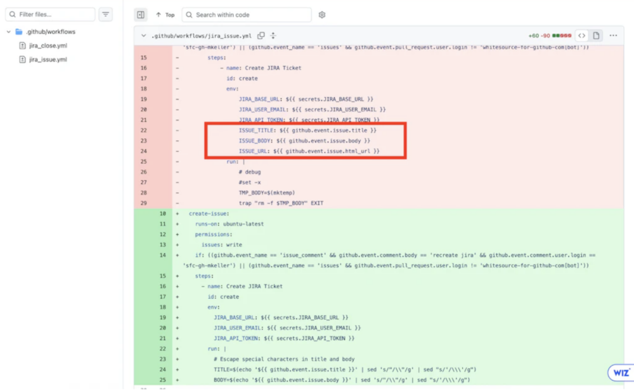Collapse the jira_issue.yml diff chevron
Screen dimensions: 634x392
tap(143, 36)
